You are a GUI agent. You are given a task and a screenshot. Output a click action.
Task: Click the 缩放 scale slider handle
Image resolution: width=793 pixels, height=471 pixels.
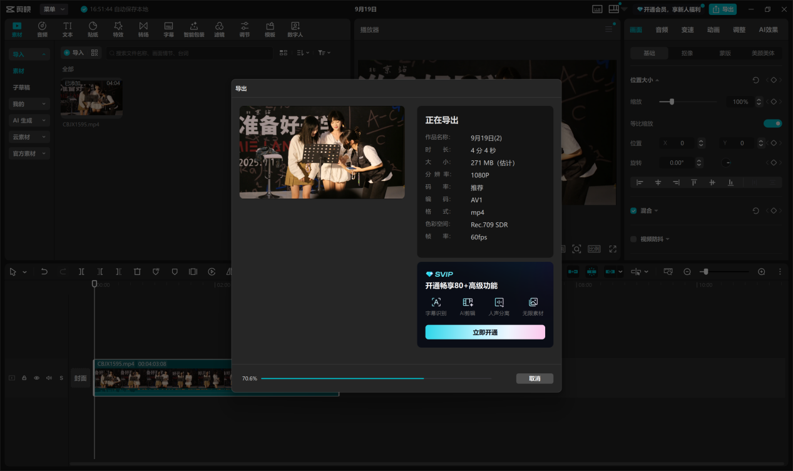pyautogui.click(x=672, y=101)
